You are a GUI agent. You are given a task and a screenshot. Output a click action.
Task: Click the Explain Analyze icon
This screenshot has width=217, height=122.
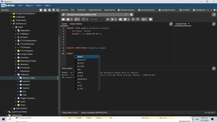[125, 19]
